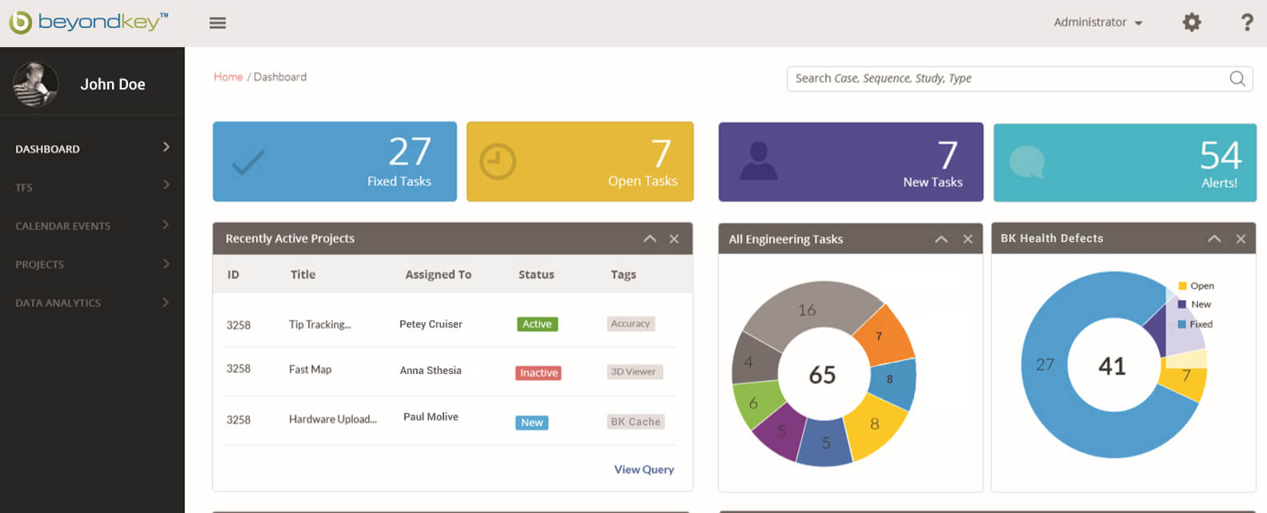Screen dimensions: 1267x513
Task: Click the Alerts chat bubble icon
Action: (x=1027, y=162)
